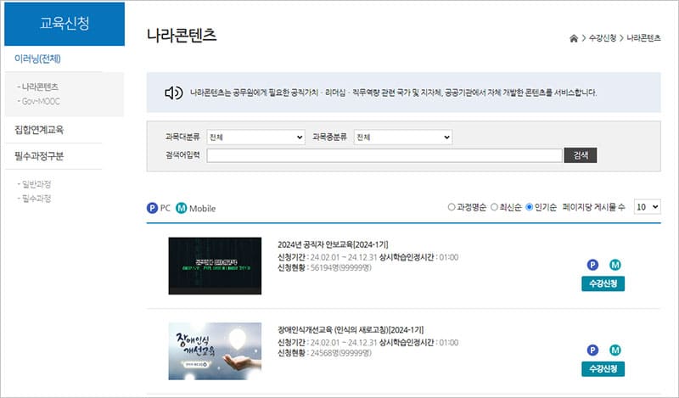Viewport: 679px width, 398px height.
Task: Click the M icon for 장애인식개선교육 course
Action: [x=614, y=350]
